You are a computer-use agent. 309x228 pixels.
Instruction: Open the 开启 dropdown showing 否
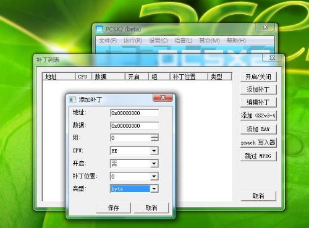(x=134, y=164)
